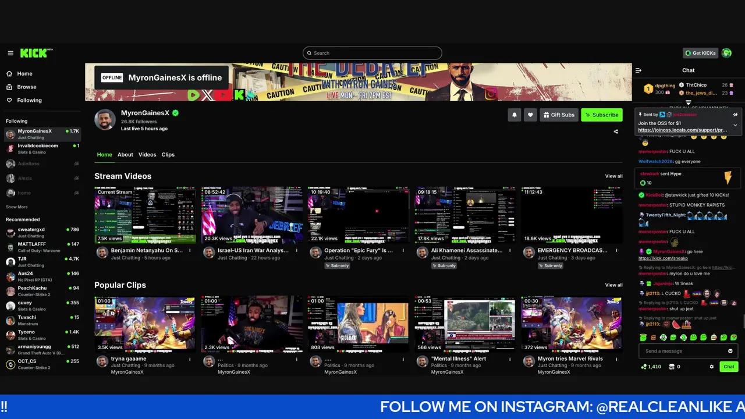
Task: Open the KICKs shop icon
Action: click(672, 367)
